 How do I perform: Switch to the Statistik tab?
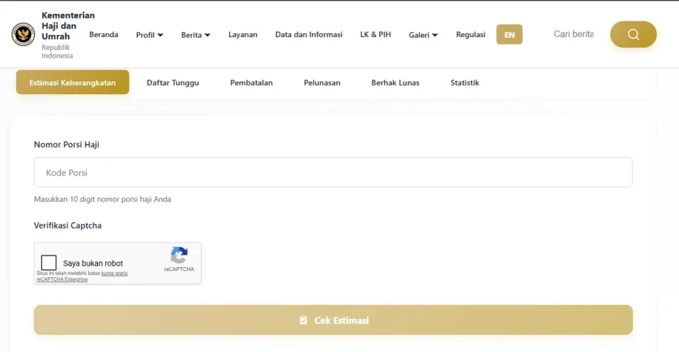click(465, 82)
